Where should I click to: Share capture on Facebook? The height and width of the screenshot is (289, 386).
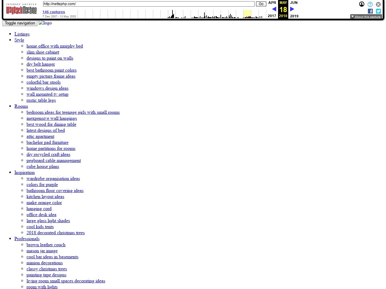[370, 11]
